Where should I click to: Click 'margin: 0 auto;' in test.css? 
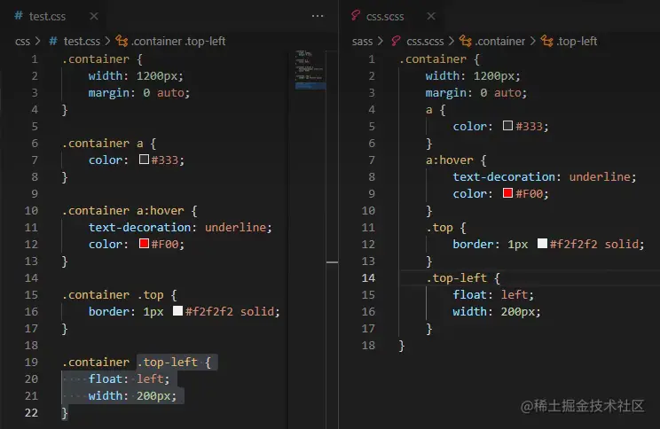point(139,93)
